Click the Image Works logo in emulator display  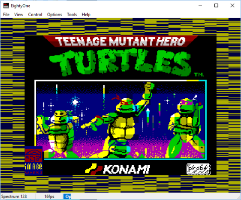34,161
